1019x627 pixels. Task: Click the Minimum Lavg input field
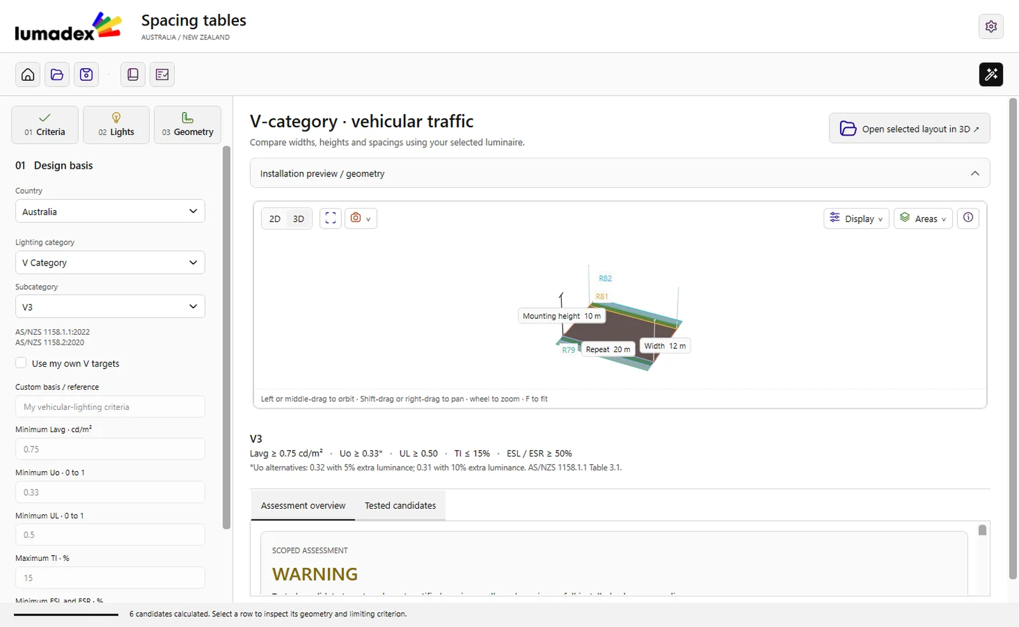[110, 449]
